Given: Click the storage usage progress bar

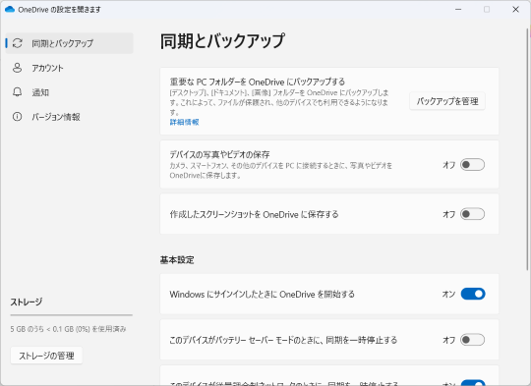Looking at the screenshot, I should pyautogui.click(x=72, y=315).
